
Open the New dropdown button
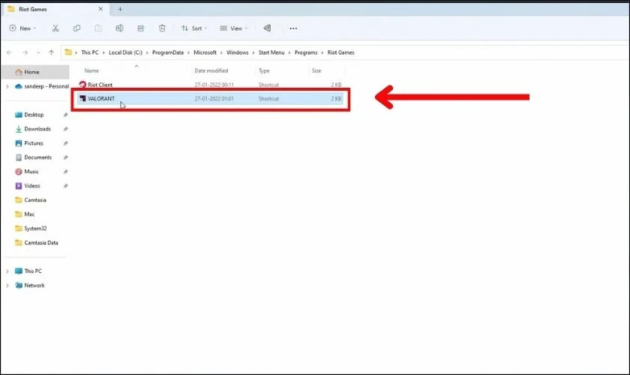click(x=22, y=28)
